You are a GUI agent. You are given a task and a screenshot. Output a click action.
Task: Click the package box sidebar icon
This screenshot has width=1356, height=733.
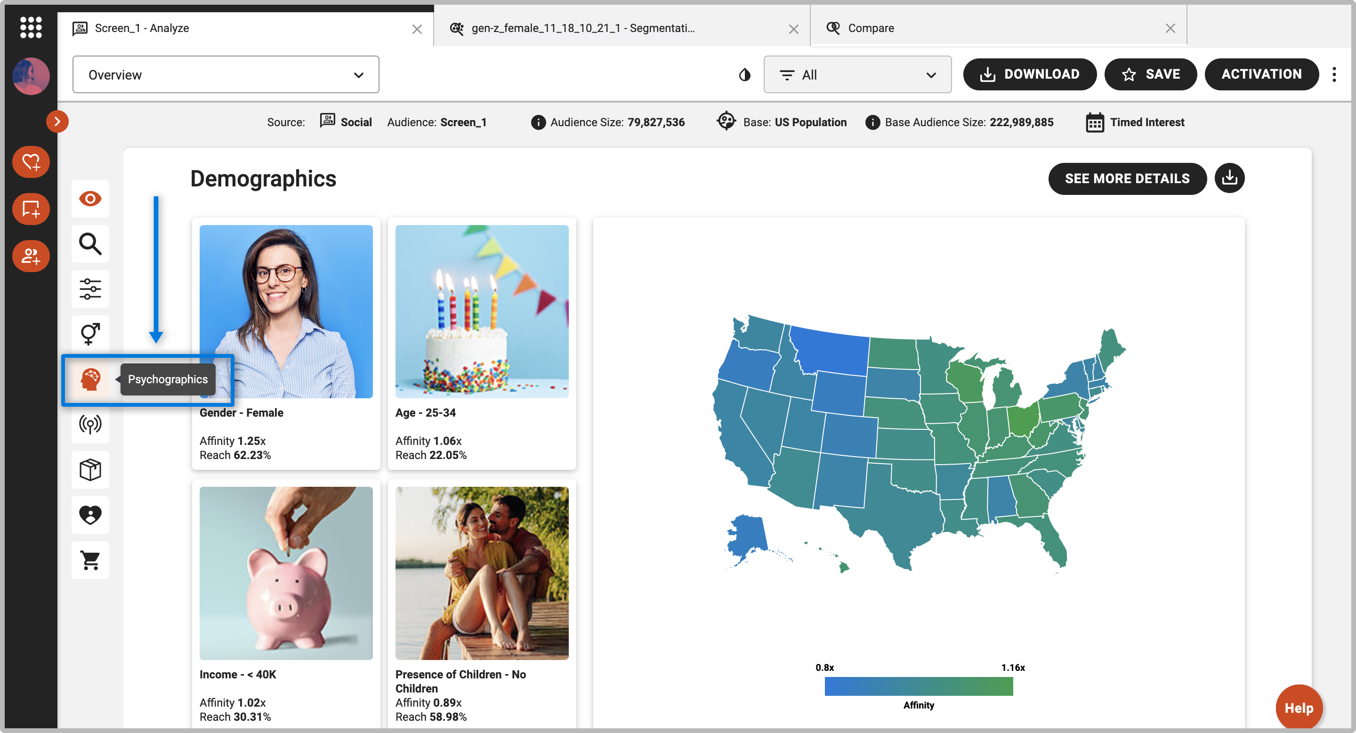[x=90, y=469]
